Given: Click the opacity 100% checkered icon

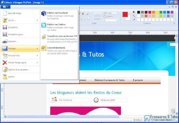Looking at the screenshot, I should click(x=105, y=16).
